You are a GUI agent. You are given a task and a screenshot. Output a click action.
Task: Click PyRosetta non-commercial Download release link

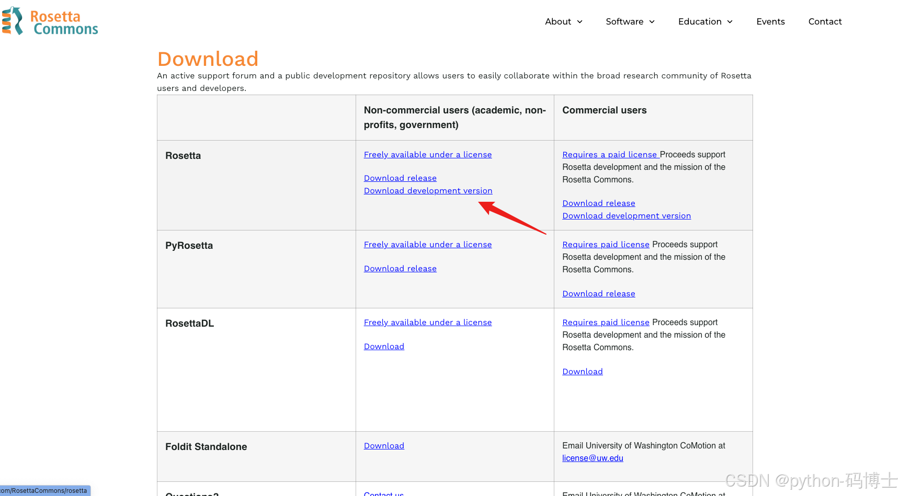[400, 269]
